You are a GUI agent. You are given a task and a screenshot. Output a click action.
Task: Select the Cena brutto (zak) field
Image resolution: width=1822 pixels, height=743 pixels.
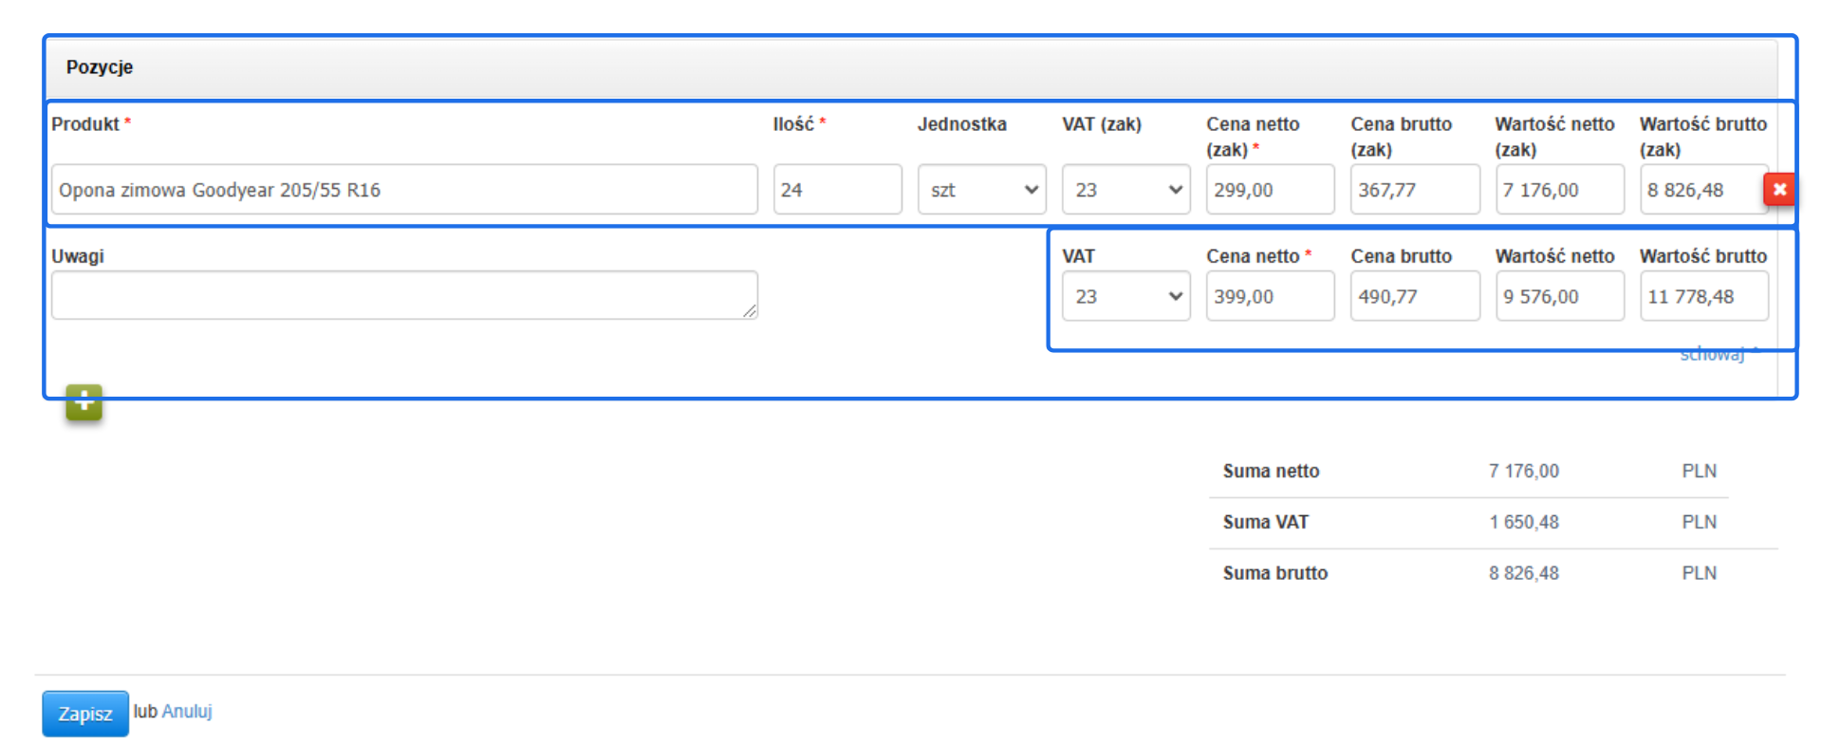[1414, 190]
